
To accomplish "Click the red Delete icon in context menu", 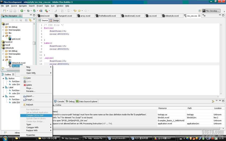I will point(25,85).
